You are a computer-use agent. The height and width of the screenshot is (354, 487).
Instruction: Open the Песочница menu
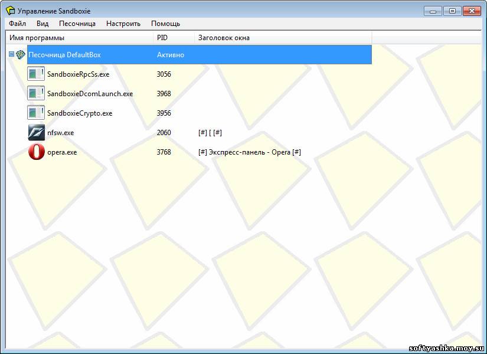point(77,24)
